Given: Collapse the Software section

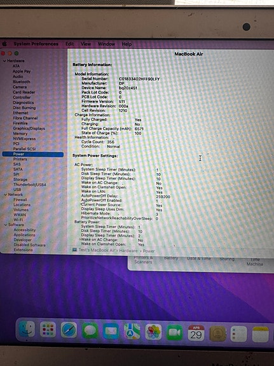Looking at the screenshot, I should click(6, 225).
